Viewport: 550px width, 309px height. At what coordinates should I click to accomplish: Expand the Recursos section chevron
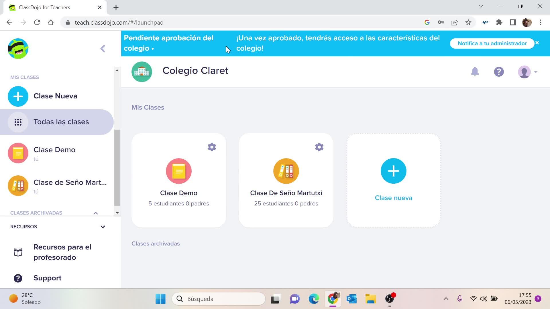click(x=103, y=227)
